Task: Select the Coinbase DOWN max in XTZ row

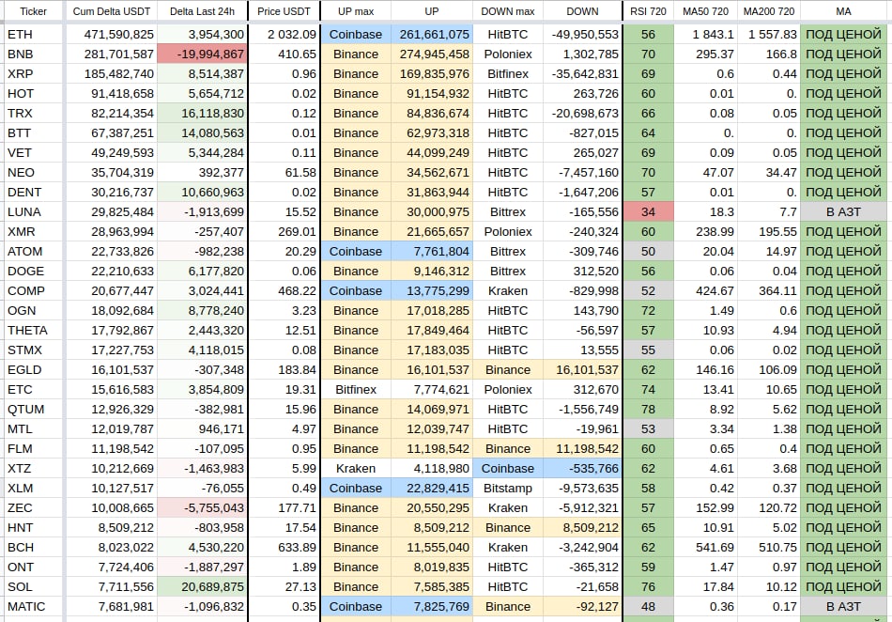Action: point(507,468)
